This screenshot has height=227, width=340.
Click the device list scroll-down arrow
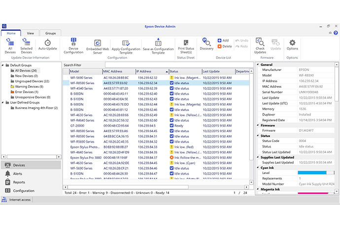pyautogui.click(x=251, y=182)
